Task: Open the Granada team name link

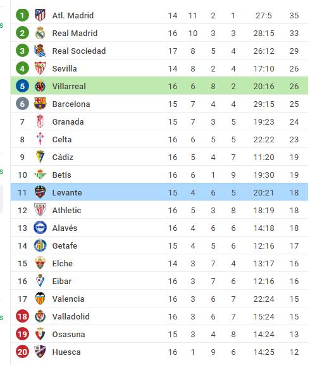Action: [x=68, y=121]
